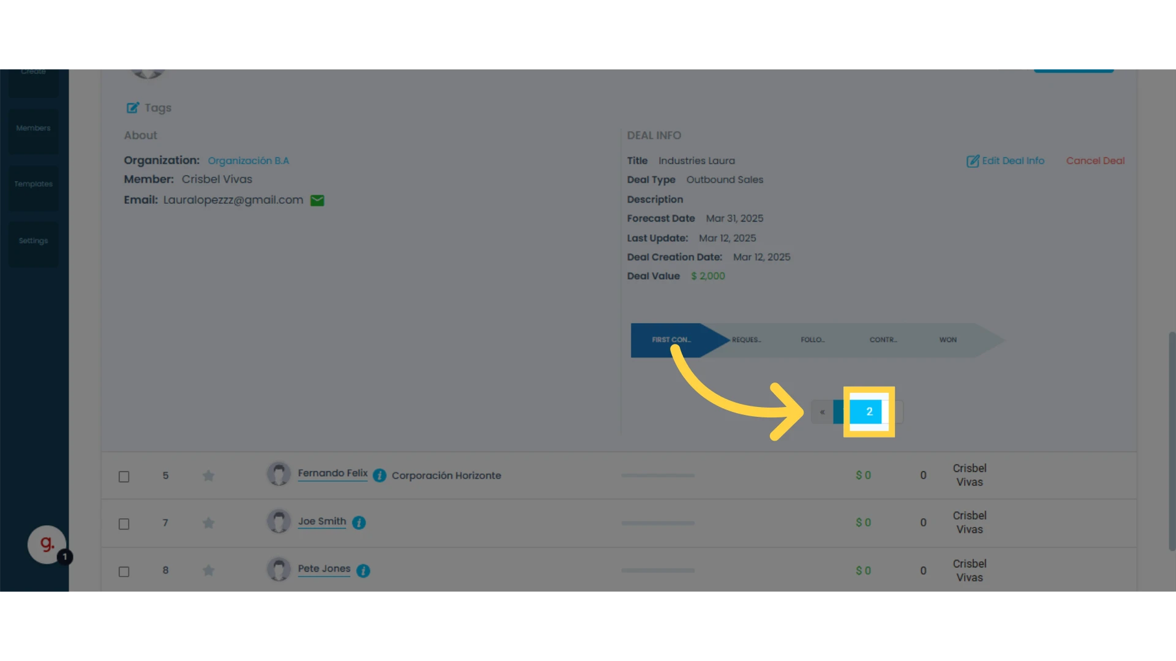The image size is (1176, 661).
Task: Click Fernando Felix's progress bar
Action: coord(658,476)
